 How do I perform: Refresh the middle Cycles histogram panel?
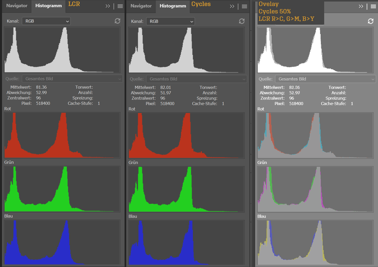pyautogui.click(x=242, y=21)
